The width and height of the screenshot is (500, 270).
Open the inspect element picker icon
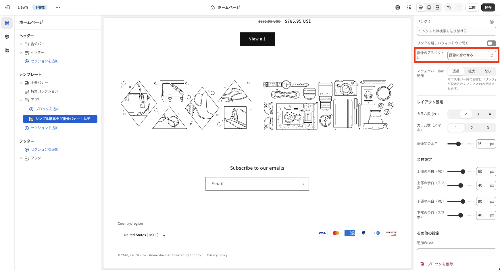[x=409, y=7]
